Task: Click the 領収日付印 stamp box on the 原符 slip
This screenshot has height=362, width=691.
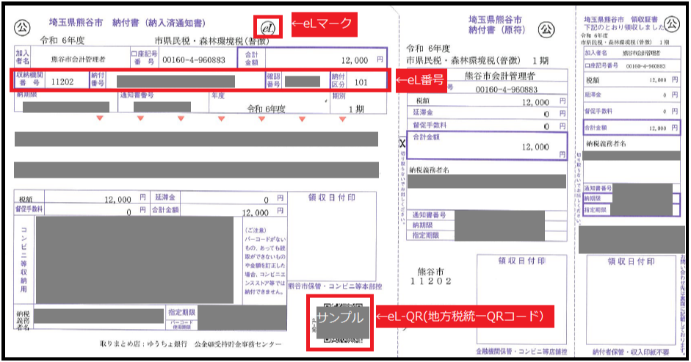Action: [522, 300]
